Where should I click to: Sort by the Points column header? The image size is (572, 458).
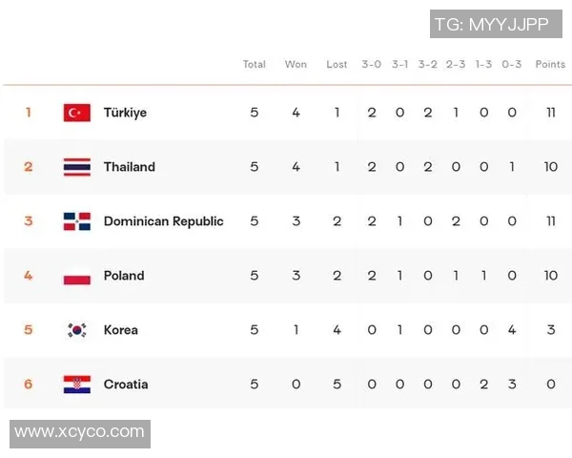tap(550, 65)
